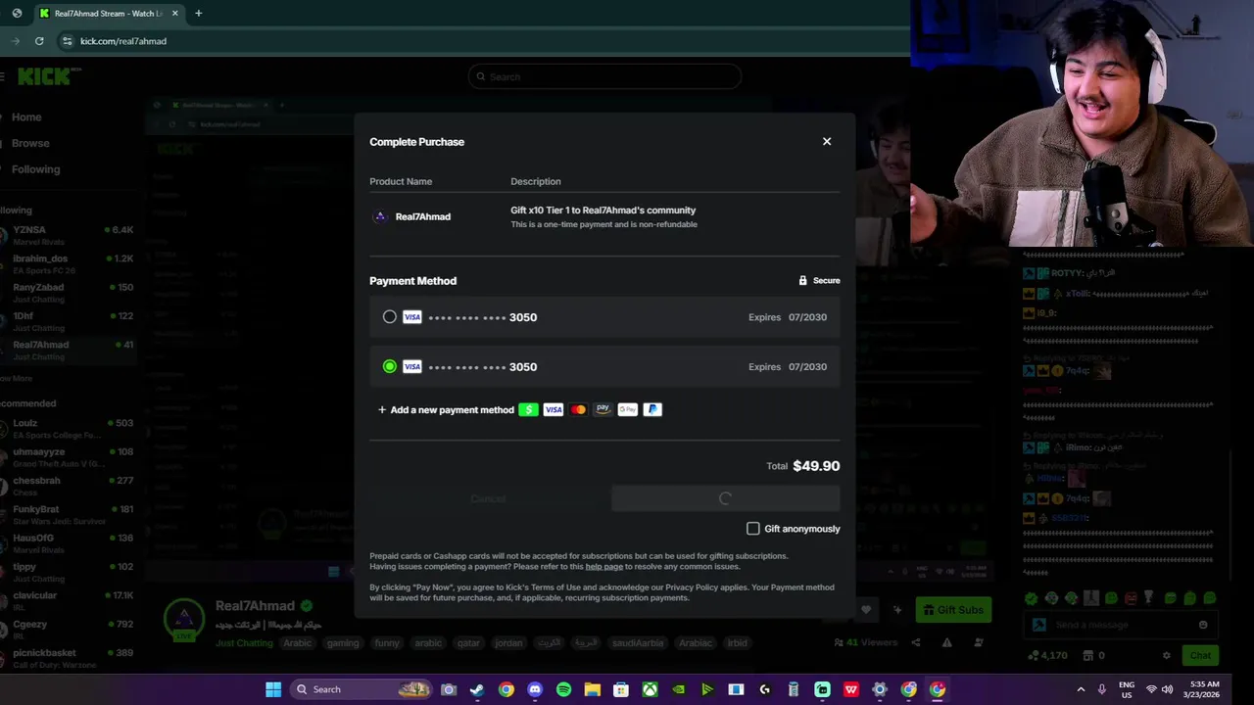Open File Explorer from the taskbar

click(592, 689)
